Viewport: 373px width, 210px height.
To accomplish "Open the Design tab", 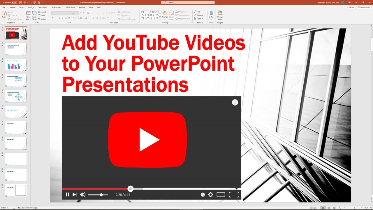I will pyautogui.click(x=31, y=7).
